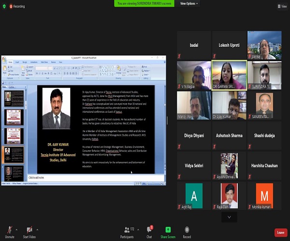Switch to the Slide Show ribbon tab

point(44,62)
